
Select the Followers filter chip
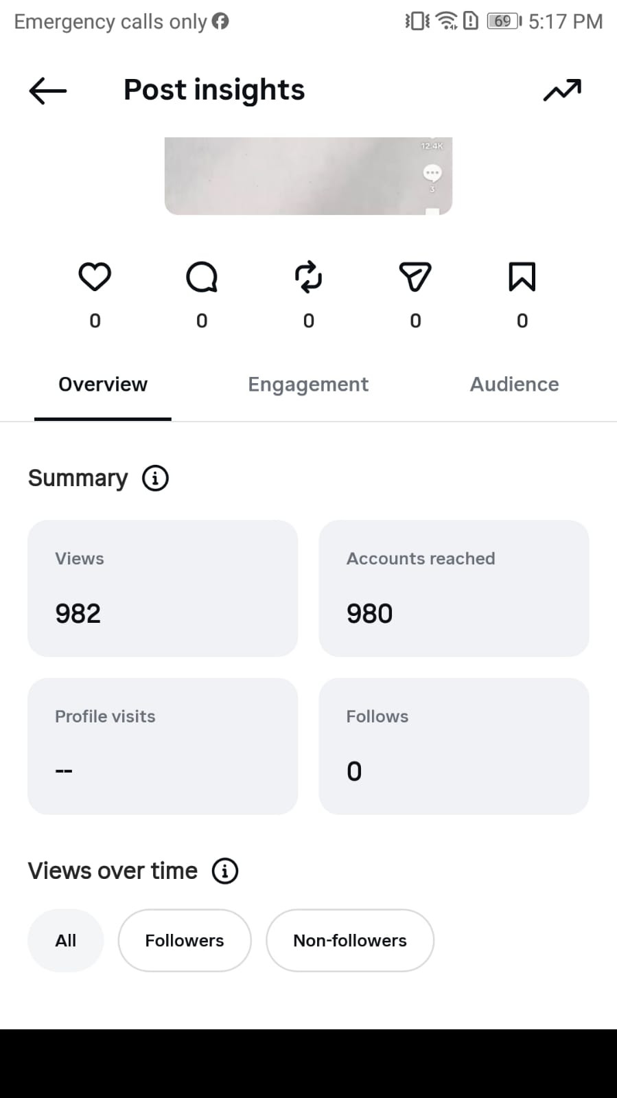185,940
